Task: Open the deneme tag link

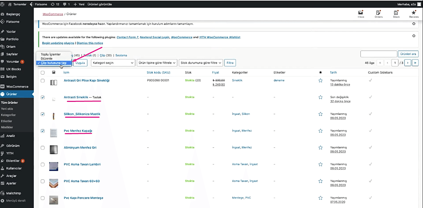Action: click(279, 80)
